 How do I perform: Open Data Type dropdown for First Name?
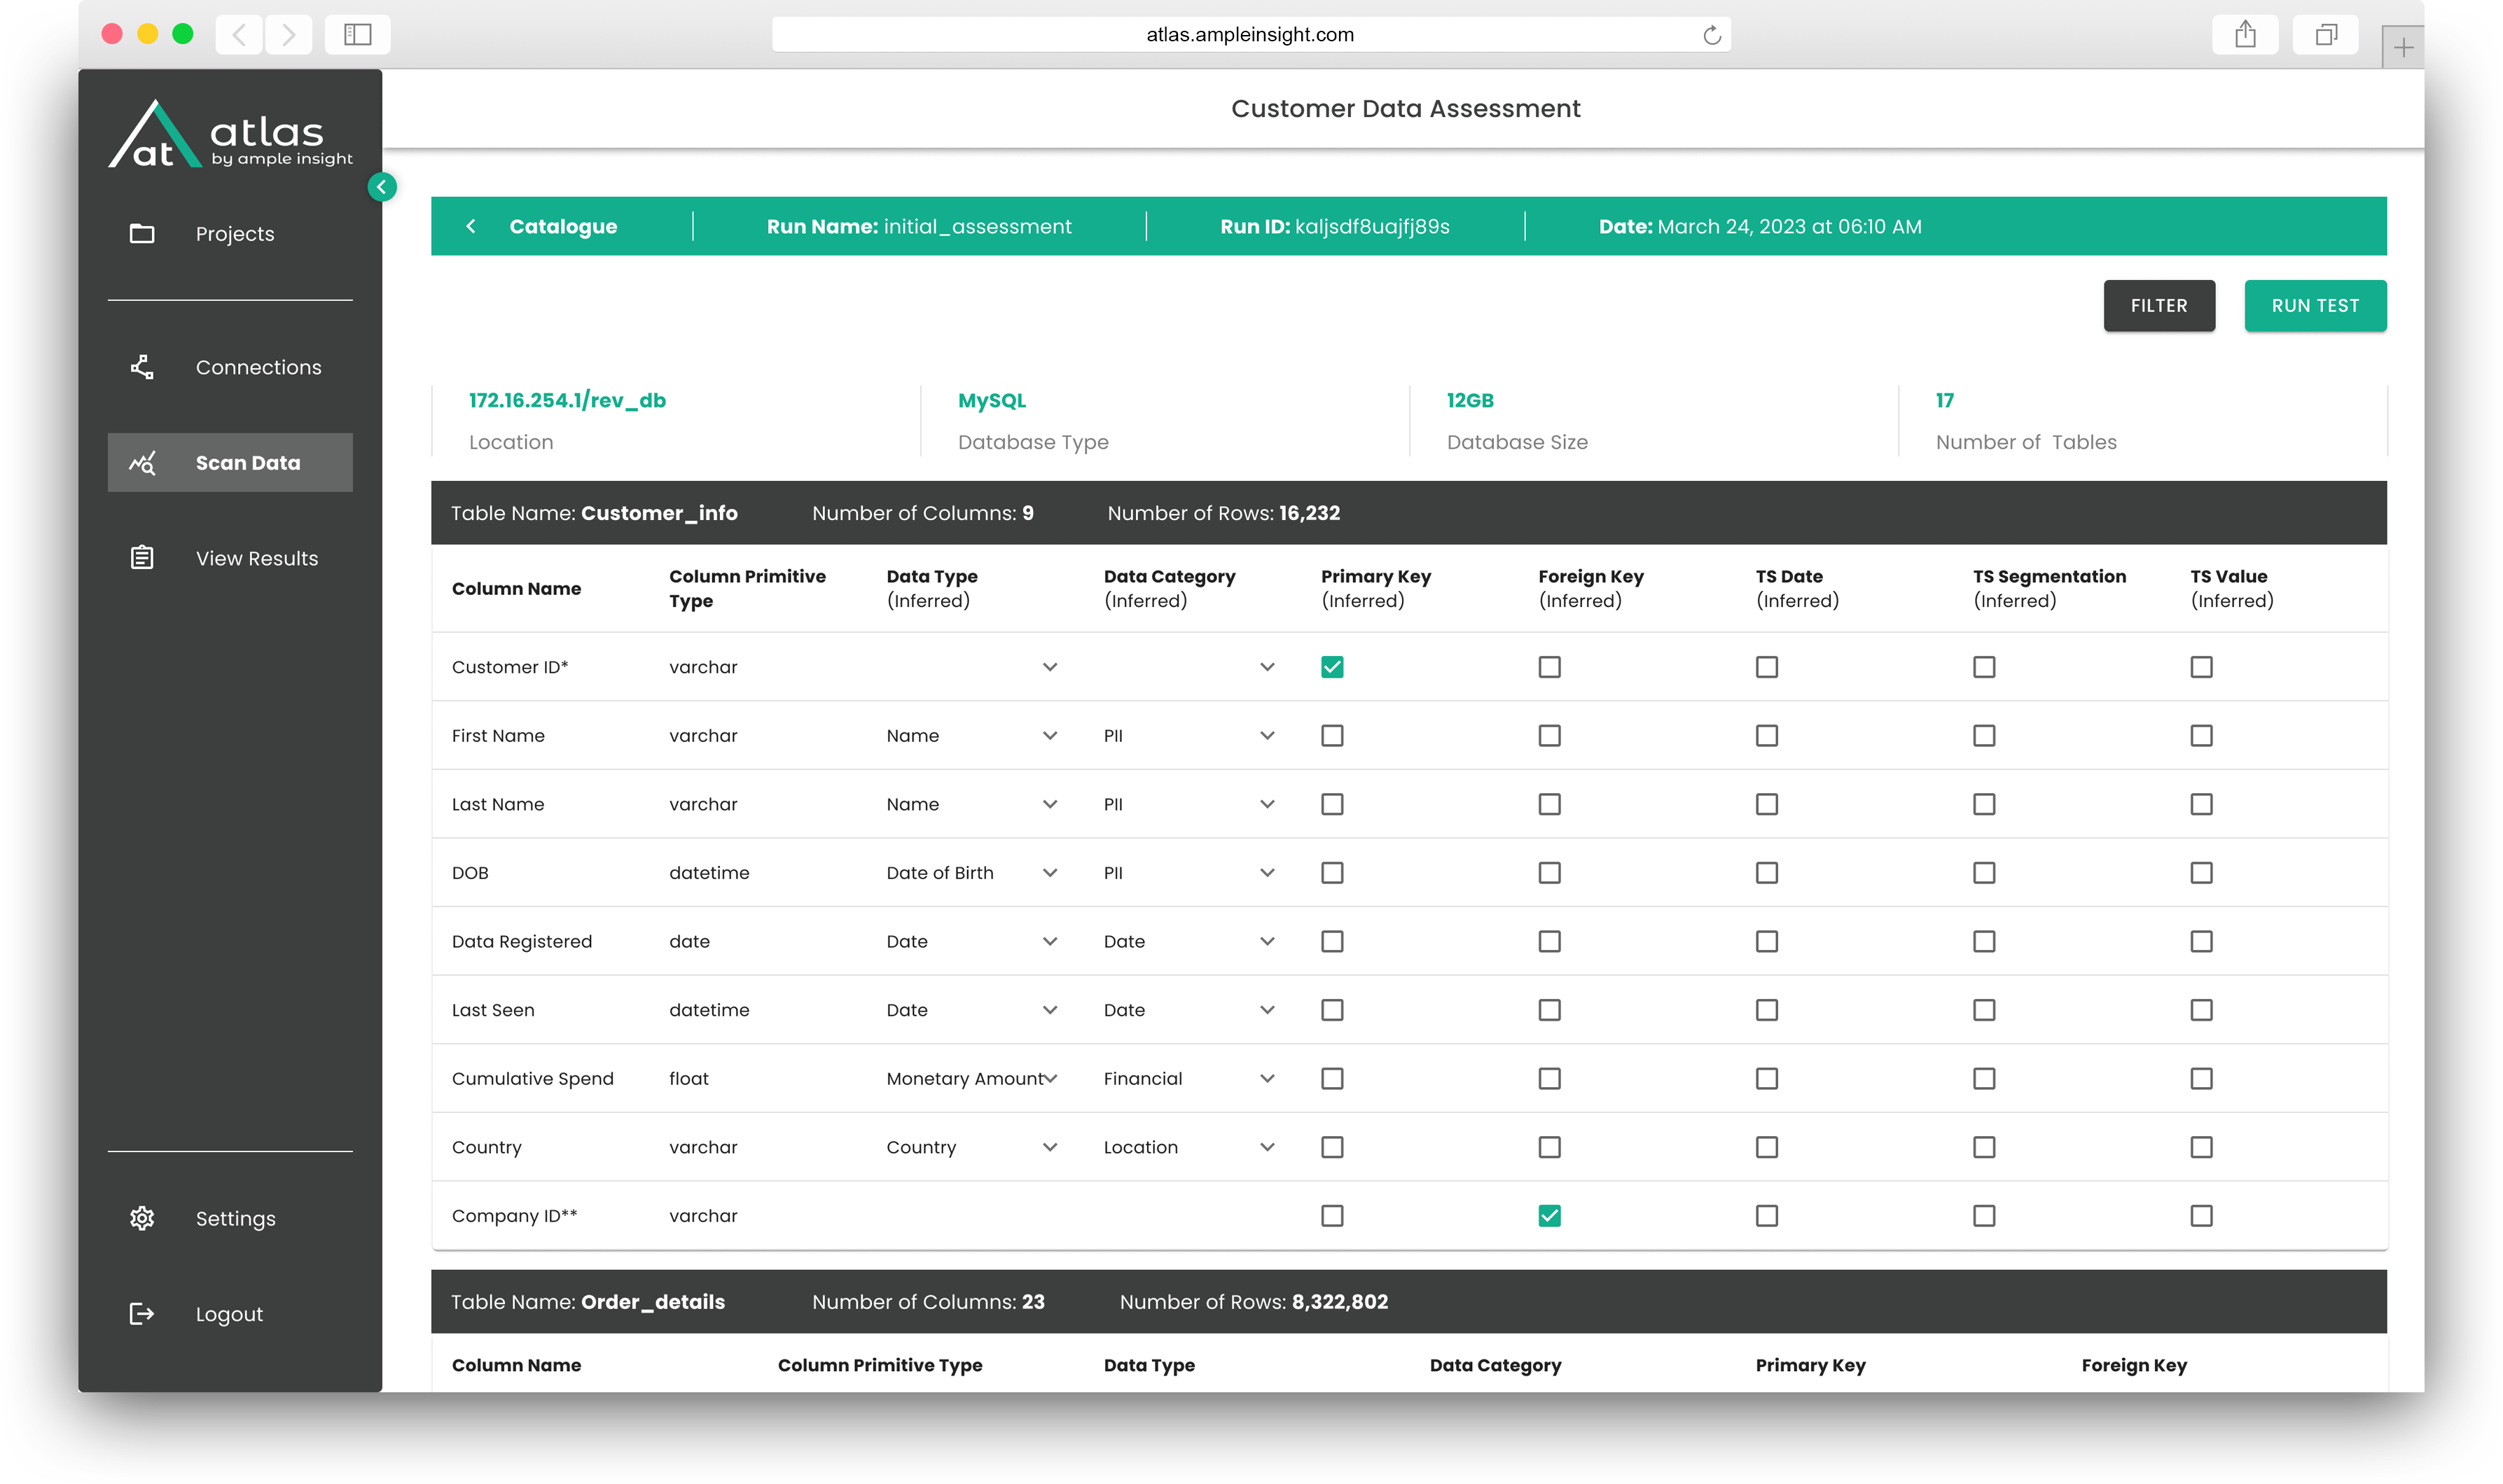click(x=1049, y=736)
